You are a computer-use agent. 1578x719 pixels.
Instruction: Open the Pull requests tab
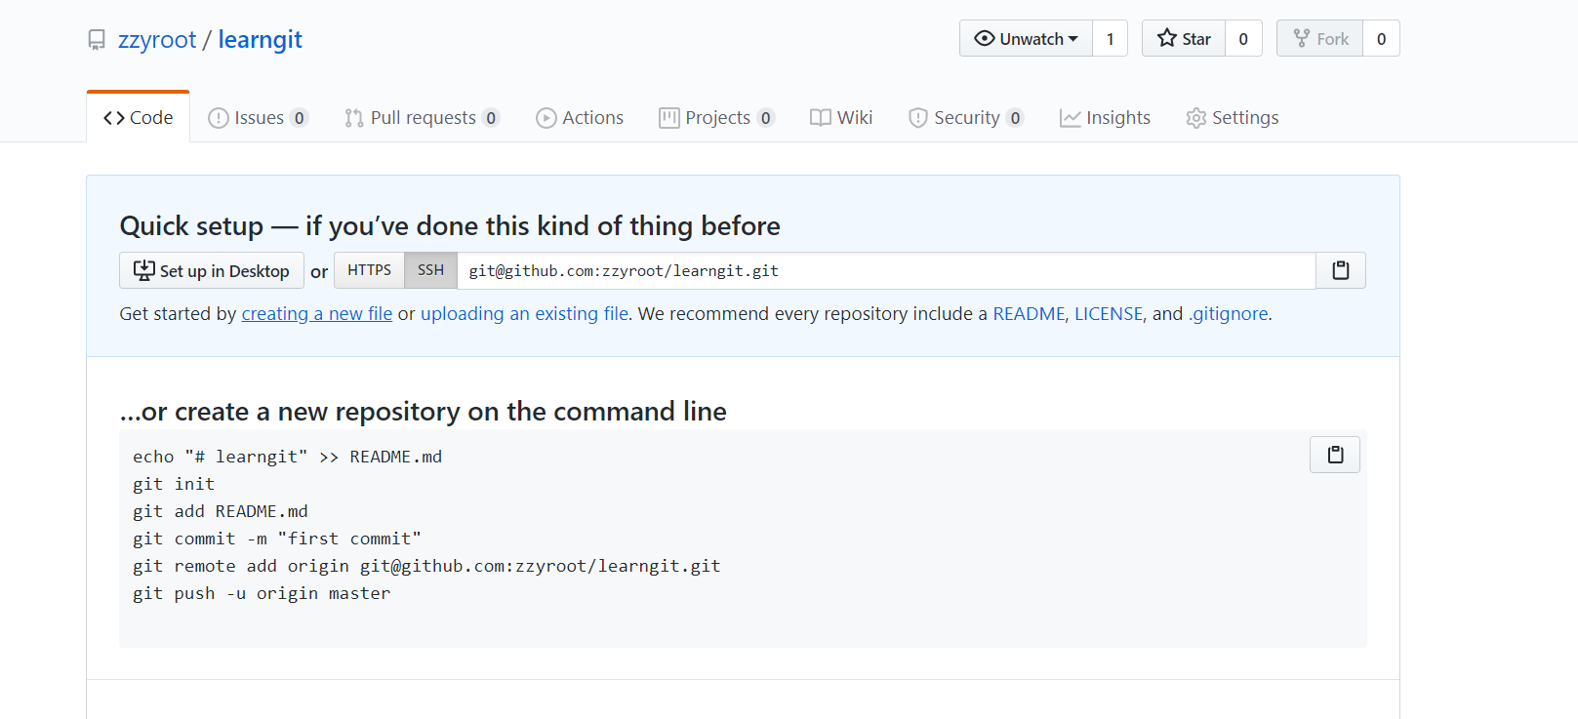point(423,117)
